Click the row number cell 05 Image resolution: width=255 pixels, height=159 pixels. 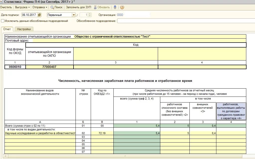tap(83, 144)
